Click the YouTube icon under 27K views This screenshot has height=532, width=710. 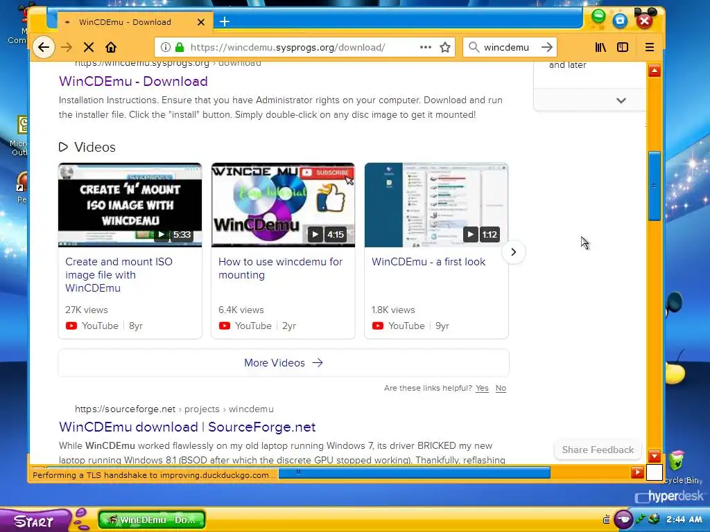coord(71,326)
